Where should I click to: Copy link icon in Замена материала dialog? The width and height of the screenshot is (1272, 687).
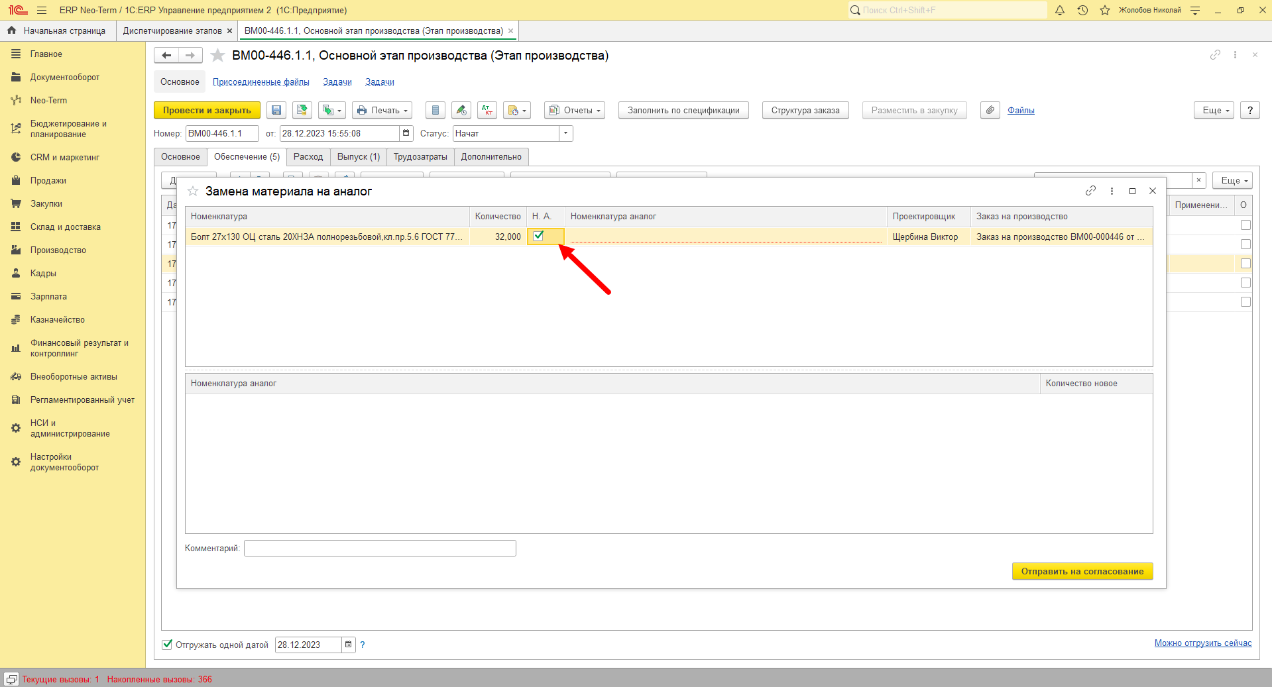click(1090, 191)
